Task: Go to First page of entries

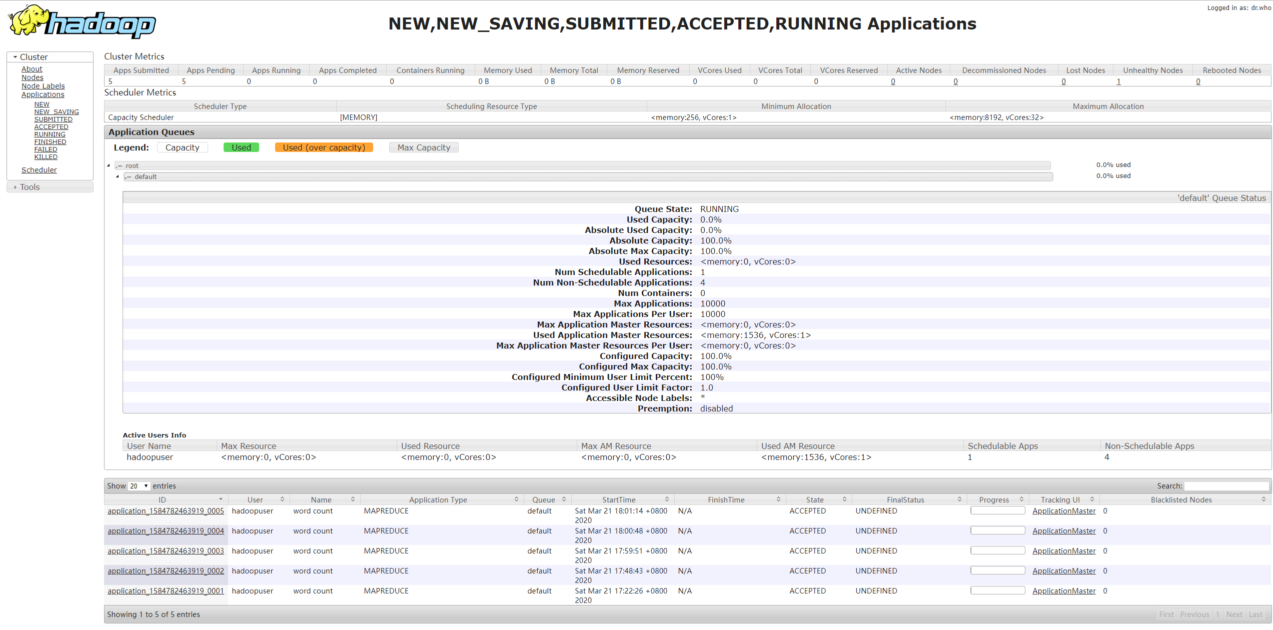Action: pyautogui.click(x=1166, y=614)
